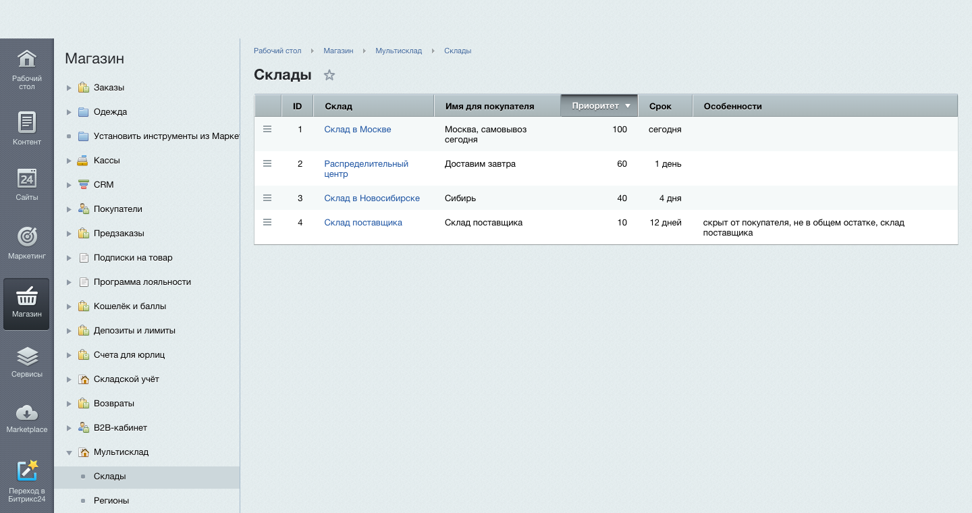The image size is (972, 513).
Task: Collapse the Мультисклад tree node
Action: (69, 452)
